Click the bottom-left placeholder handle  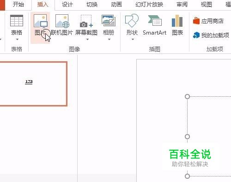click(187, 176)
